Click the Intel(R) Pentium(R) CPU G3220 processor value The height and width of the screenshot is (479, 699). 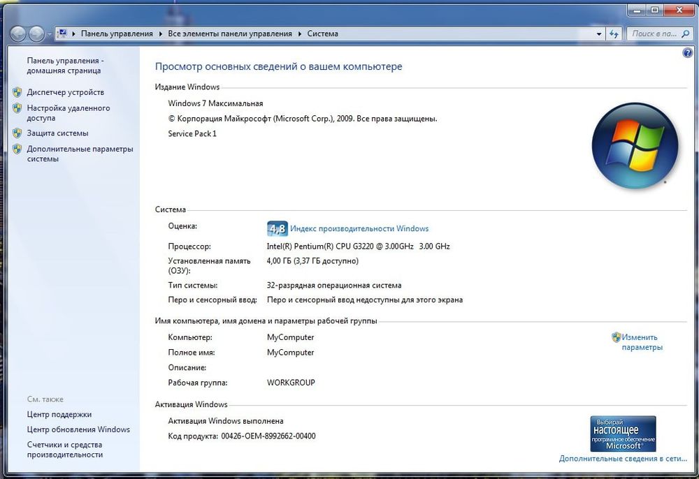point(359,246)
